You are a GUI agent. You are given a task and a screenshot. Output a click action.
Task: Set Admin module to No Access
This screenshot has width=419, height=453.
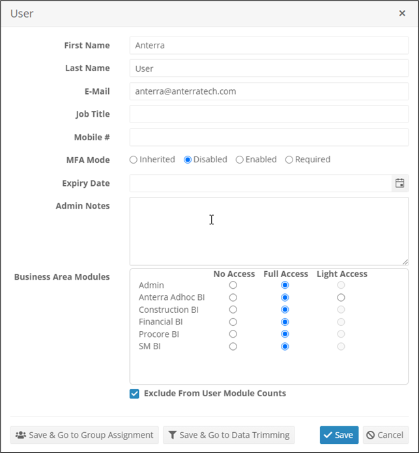pyautogui.click(x=233, y=285)
